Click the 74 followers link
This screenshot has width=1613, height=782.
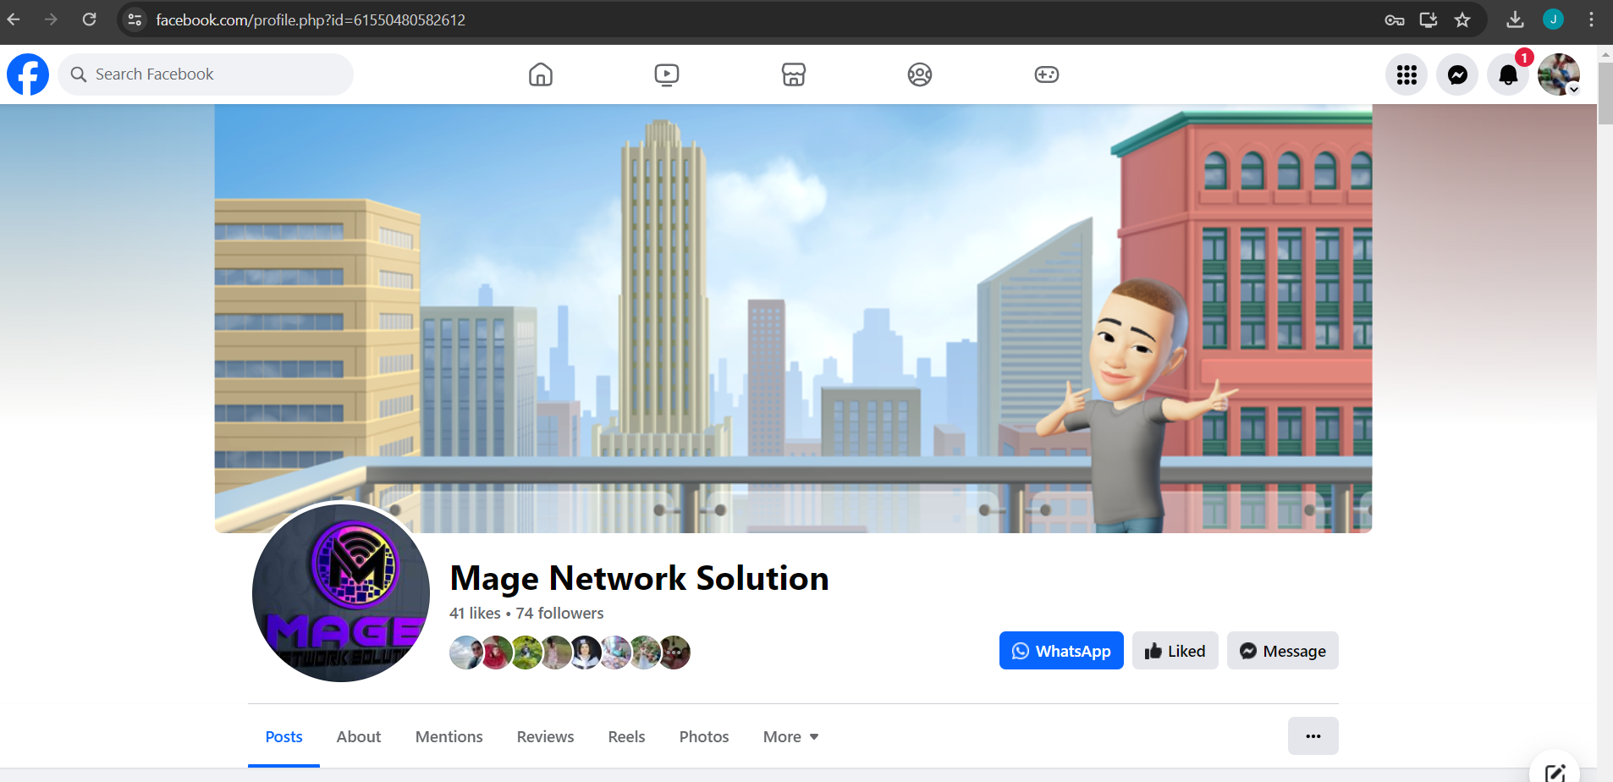click(x=560, y=614)
